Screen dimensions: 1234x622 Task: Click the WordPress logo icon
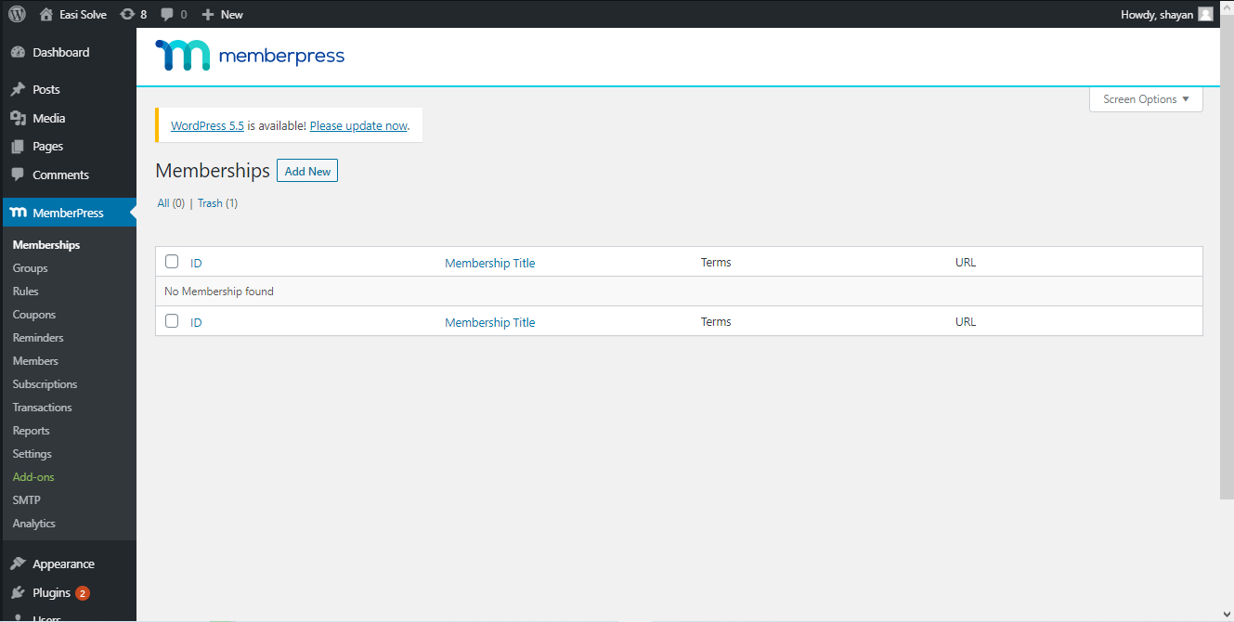[17, 14]
